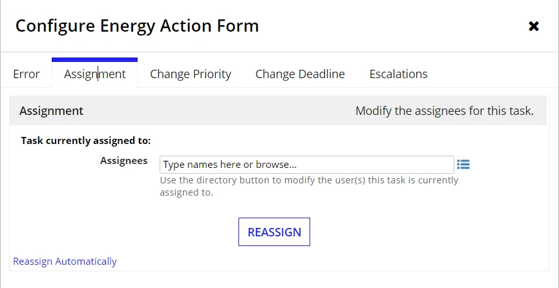Image resolution: width=559 pixels, height=288 pixels.
Task: Click the directory button helper text
Action: [309, 186]
